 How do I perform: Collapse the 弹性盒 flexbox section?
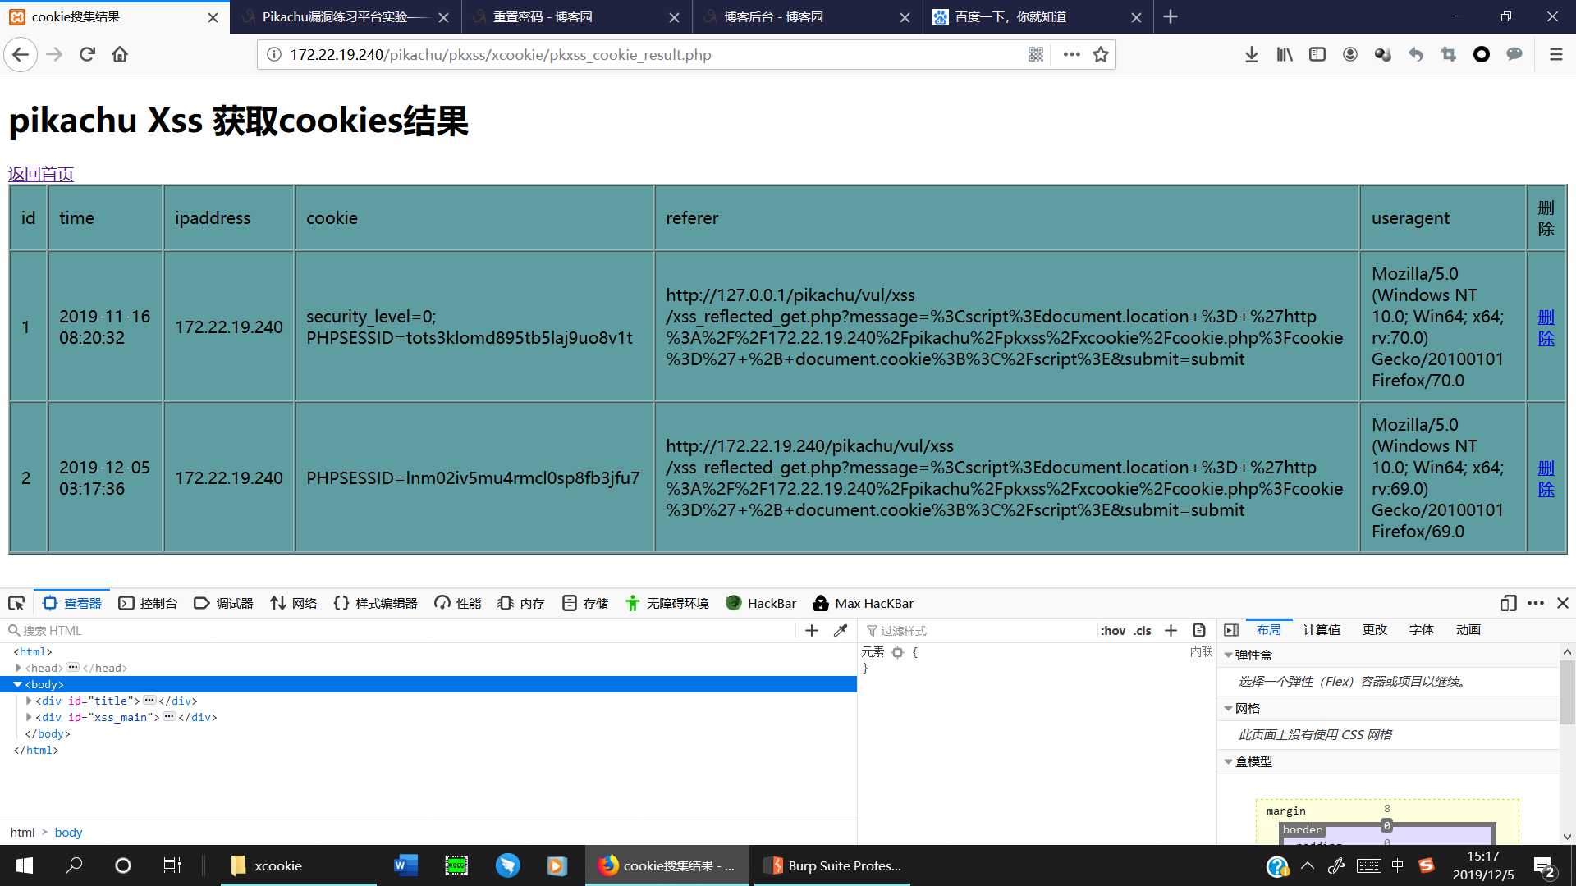[1229, 655]
